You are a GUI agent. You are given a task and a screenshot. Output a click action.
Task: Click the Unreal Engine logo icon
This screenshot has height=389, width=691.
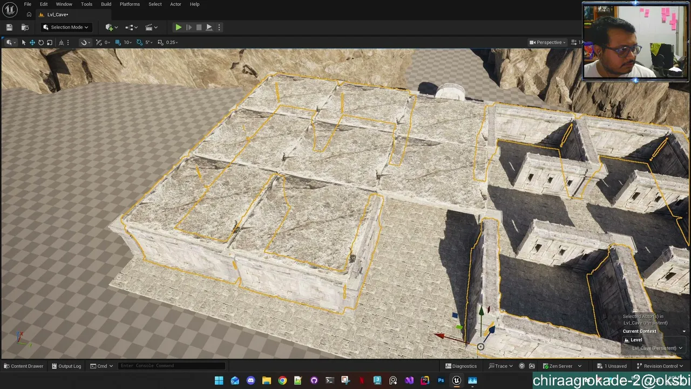pos(10,9)
